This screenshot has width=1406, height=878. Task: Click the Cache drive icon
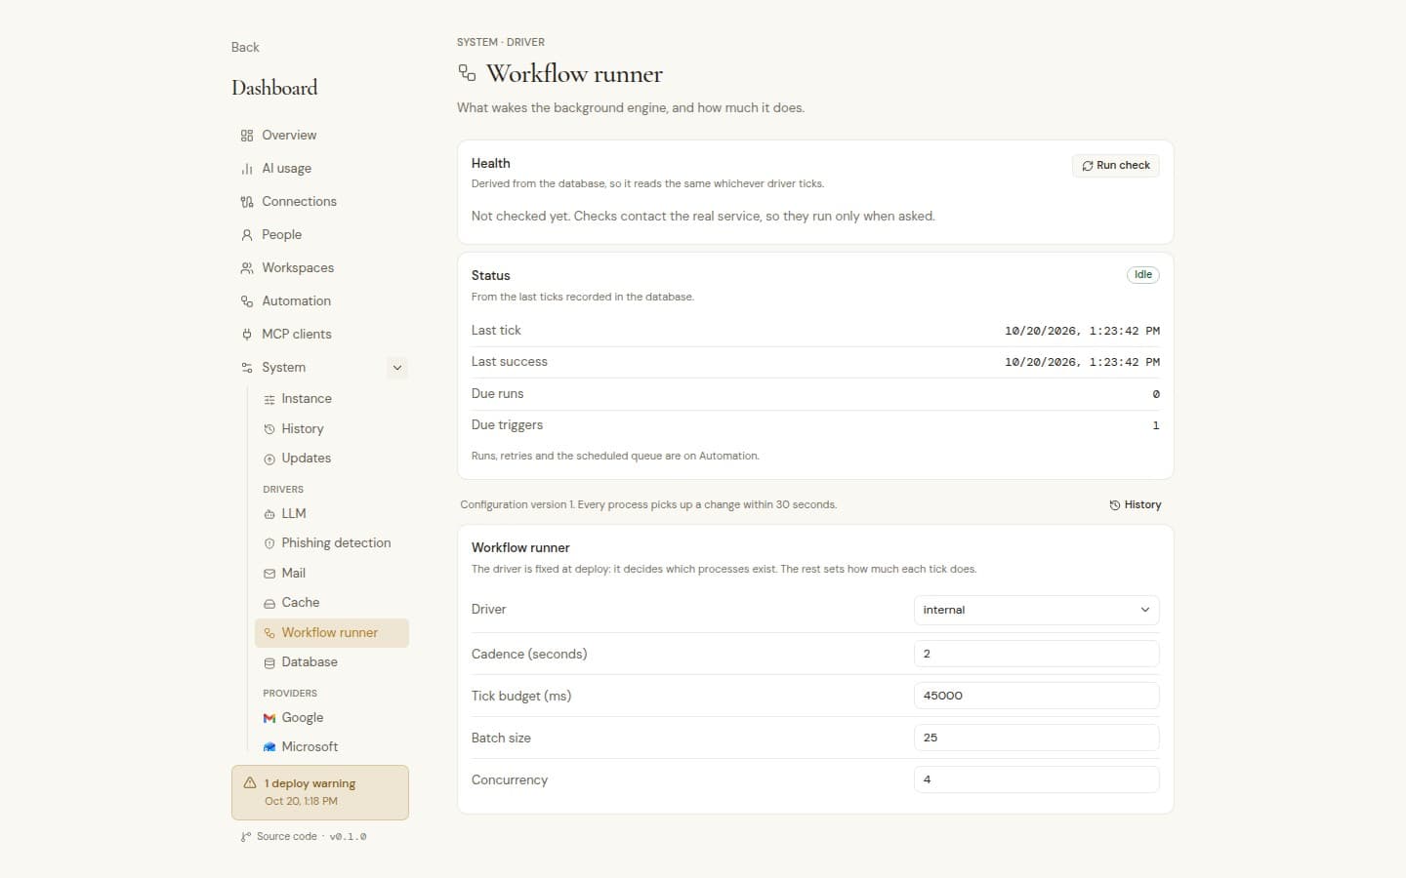269,603
